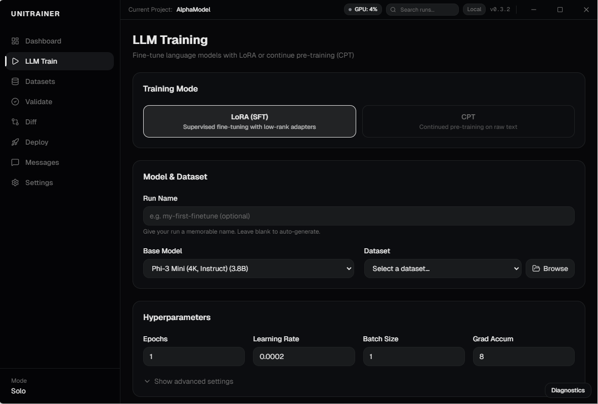Click the LLM Train sidebar icon
This screenshot has height=404, width=598.
(15, 61)
